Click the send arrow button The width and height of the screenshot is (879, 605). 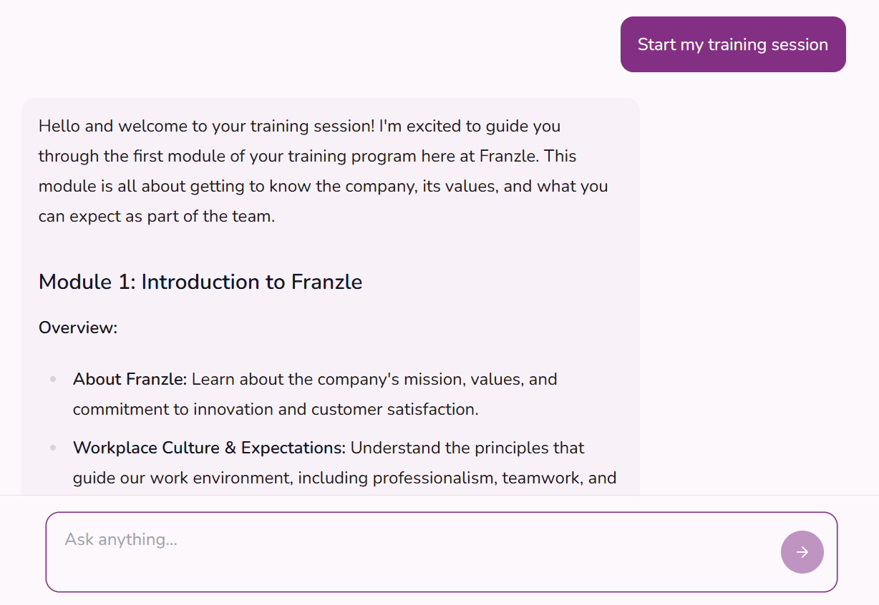tap(802, 552)
